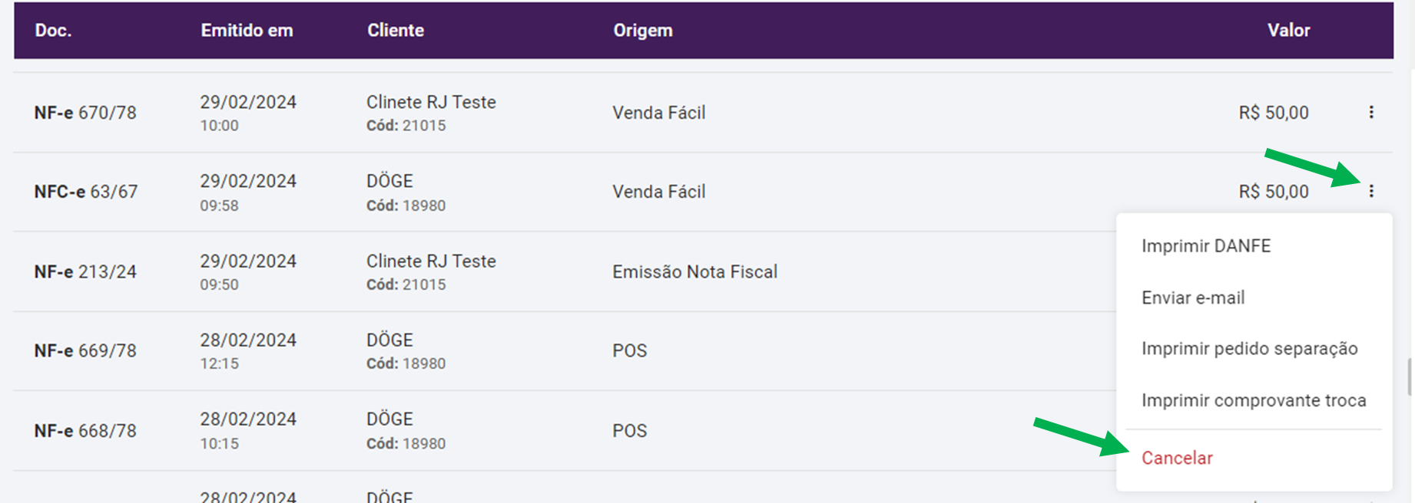Click the Origem column header
Image resolution: width=1415 pixels, height=503 pixels.
coord(642,31)
